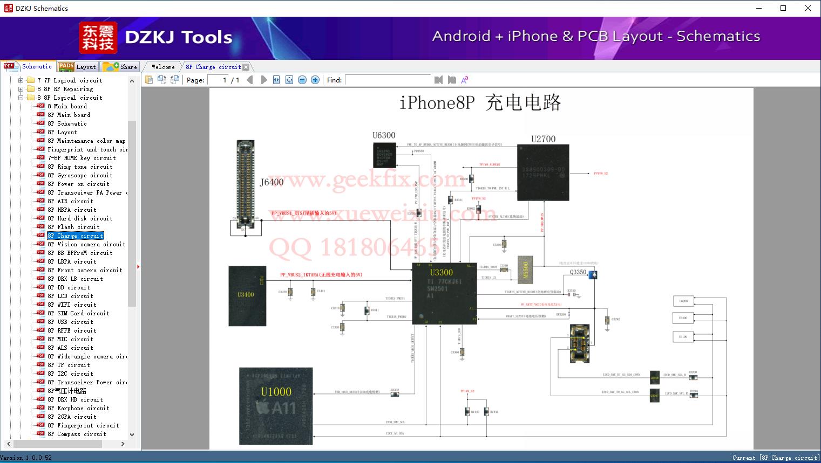The image size is (821, 463).
Task: Click the sidebar collapse splitter arrow
Action: tap(138, 266)
